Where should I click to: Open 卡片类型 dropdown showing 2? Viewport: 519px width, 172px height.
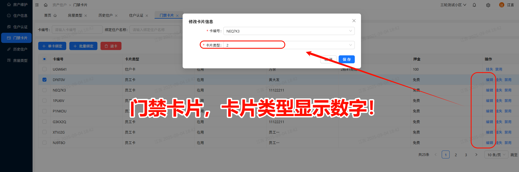pyautogui.click(x=289, y=45)
